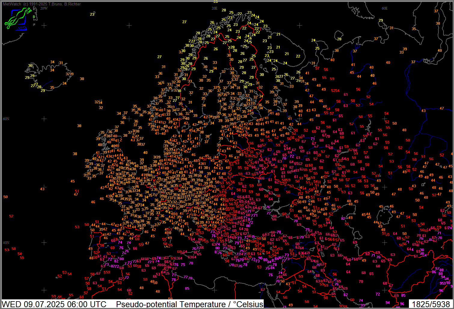
Task: Click the yellow-green B marker beside logo
Action: (34, 17)
